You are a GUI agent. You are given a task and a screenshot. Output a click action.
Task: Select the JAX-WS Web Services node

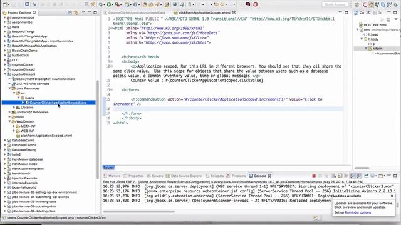(x=33, y=84)
